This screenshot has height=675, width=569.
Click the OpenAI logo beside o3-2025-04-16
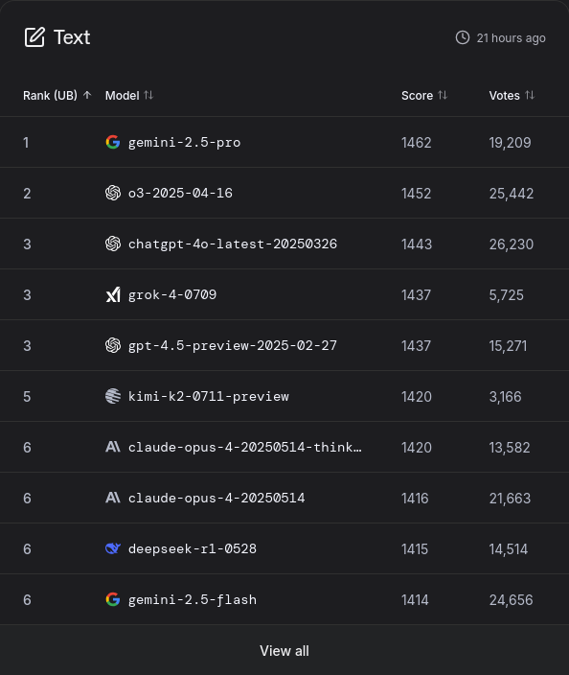coord(113,193)
